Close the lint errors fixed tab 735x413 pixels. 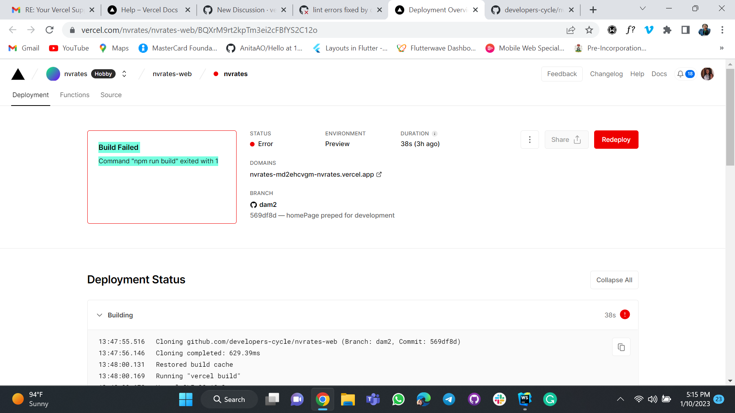pyautogui.click(x=379, y=10)
